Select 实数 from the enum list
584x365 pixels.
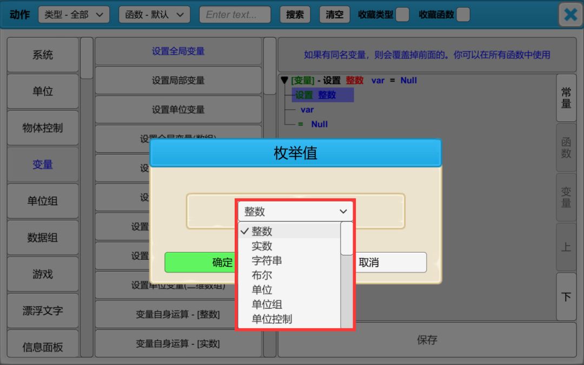click(x=262, y=246)
